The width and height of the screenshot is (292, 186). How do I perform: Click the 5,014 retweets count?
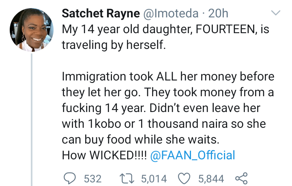tap(154, 179)
